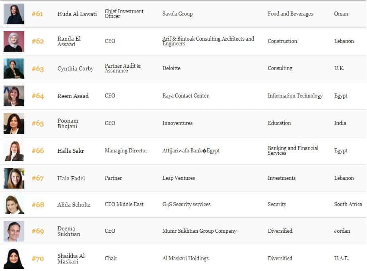367x271 pixels.
Task: Open the Hala Fadel name link
Action: click(71, 178)
